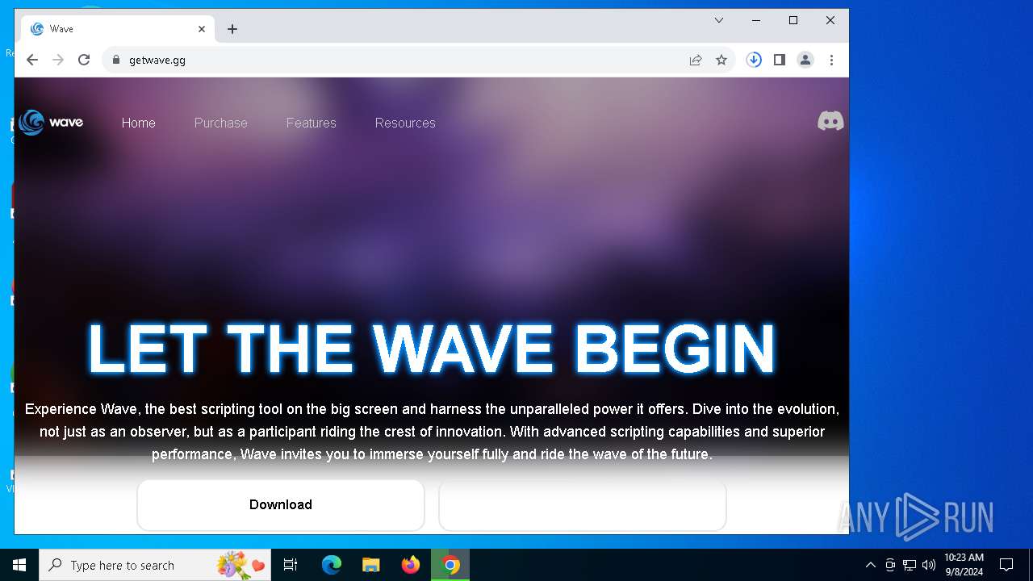The image size is (1033, 581).
Task: Click the taskbar search box
Action: (155, 565)
